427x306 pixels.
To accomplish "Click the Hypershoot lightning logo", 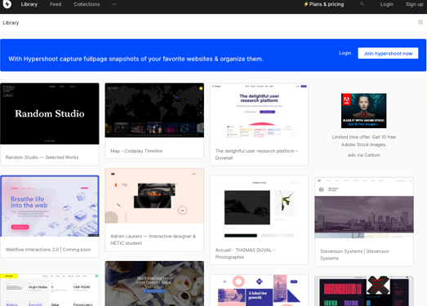I will 7,4.
